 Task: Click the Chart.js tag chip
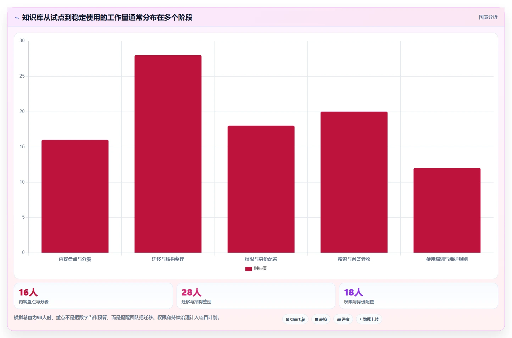[295, 319]
